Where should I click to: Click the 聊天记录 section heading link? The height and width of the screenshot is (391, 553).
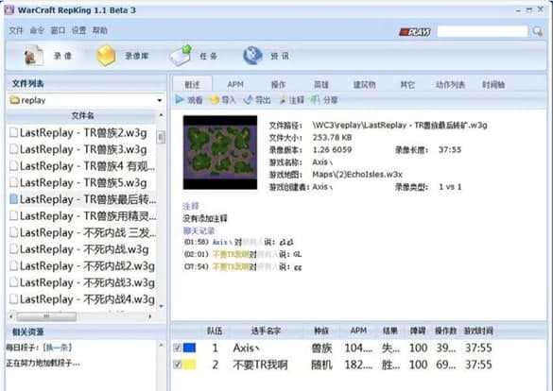199,230
